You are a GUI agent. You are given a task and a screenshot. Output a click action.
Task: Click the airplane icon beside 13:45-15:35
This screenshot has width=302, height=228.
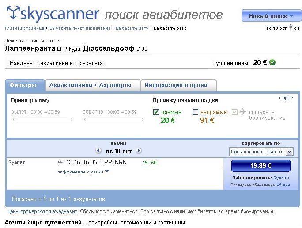click(x=60, y=162)
